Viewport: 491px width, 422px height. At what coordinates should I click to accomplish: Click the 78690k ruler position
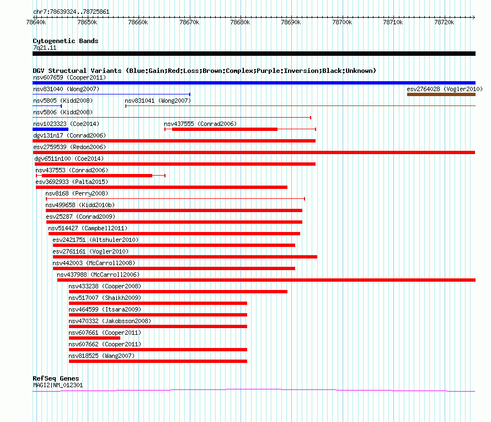click(x=291, y=22)
